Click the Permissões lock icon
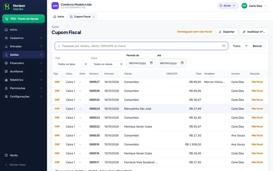 pyautogui.click(x=6, y=88)
